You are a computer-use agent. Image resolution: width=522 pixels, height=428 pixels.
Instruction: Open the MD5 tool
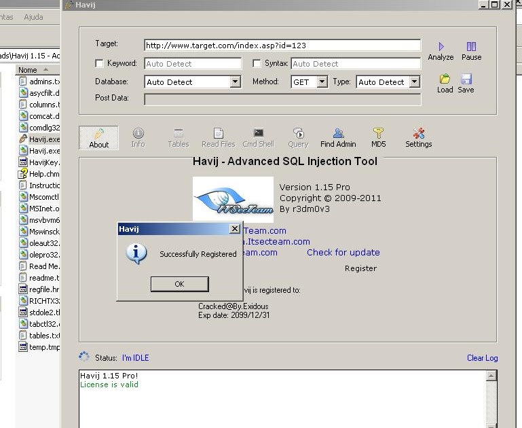[x=379, y=138]
